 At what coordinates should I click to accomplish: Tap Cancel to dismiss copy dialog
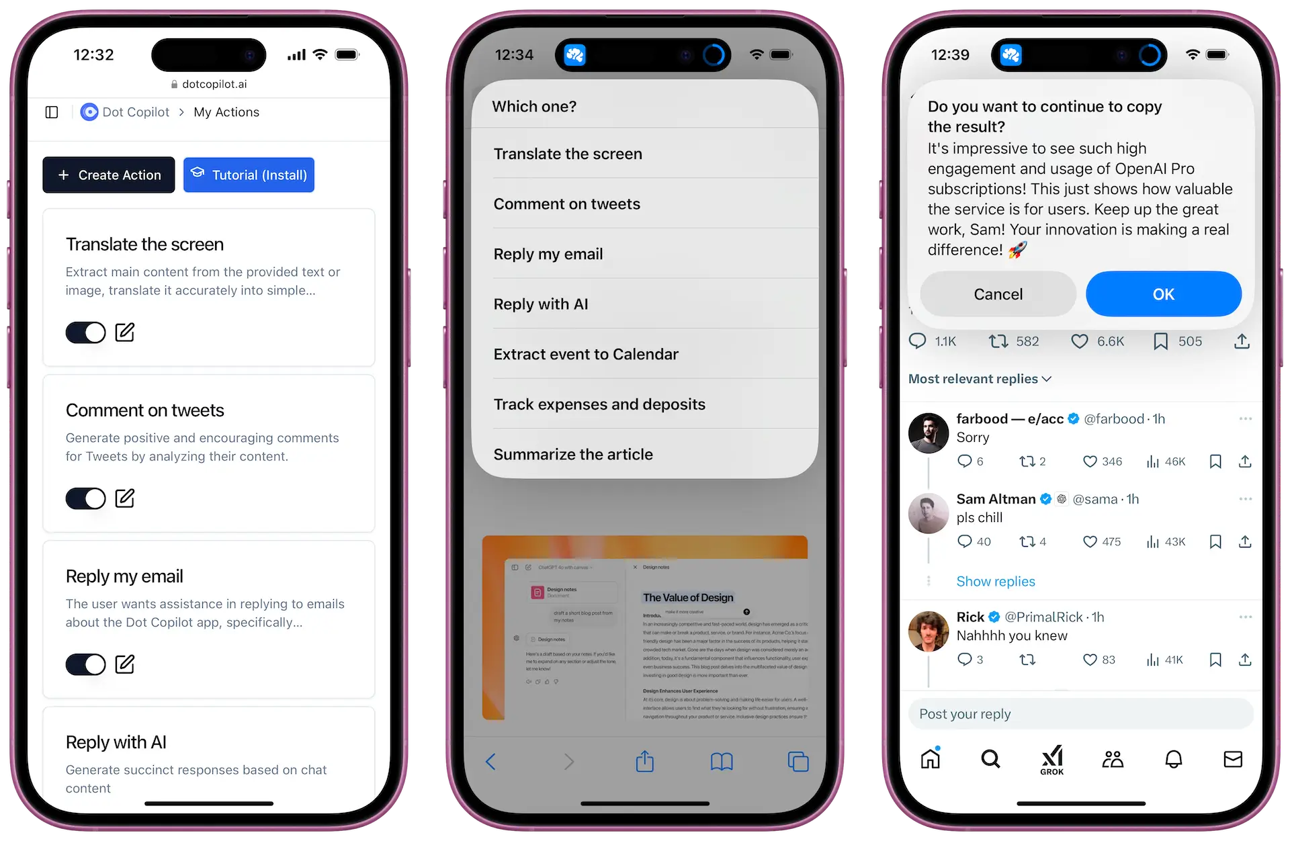998,293
